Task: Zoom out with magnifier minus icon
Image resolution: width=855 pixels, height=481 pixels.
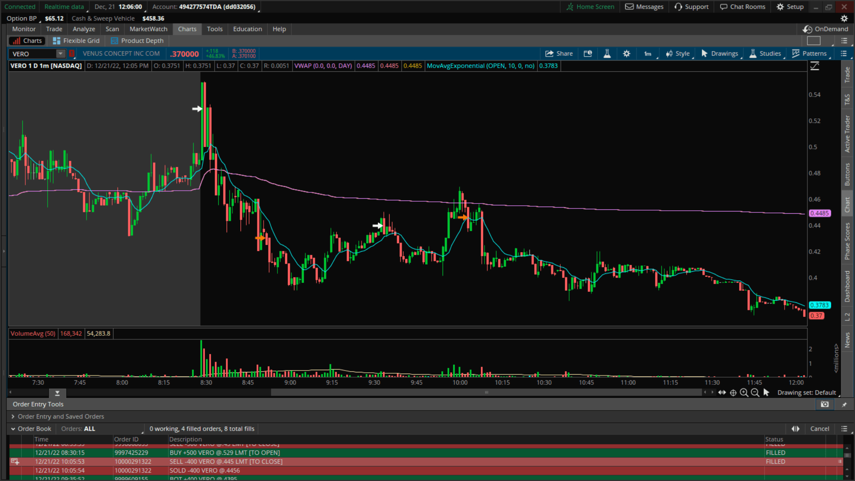Action: pos(755,393)
